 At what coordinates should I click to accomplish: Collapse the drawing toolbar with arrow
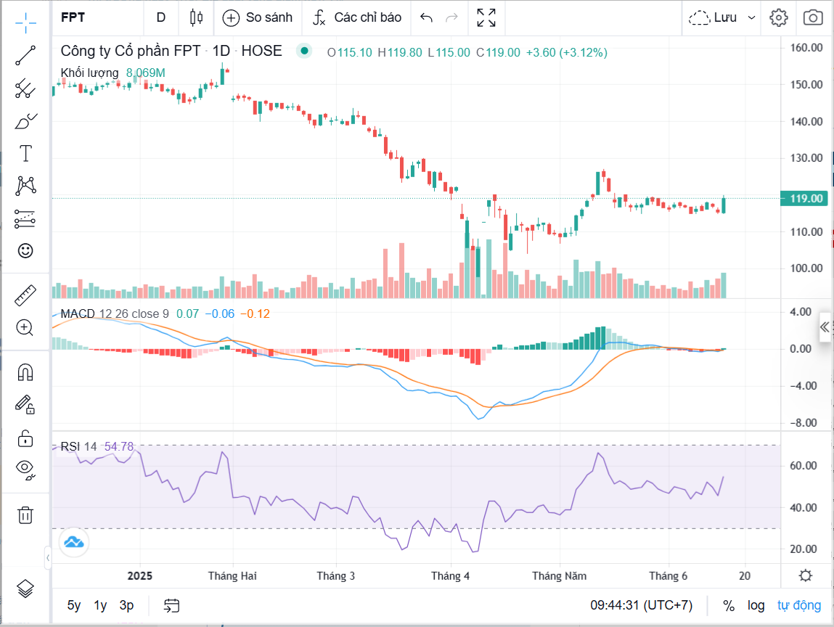click(48, 558)
